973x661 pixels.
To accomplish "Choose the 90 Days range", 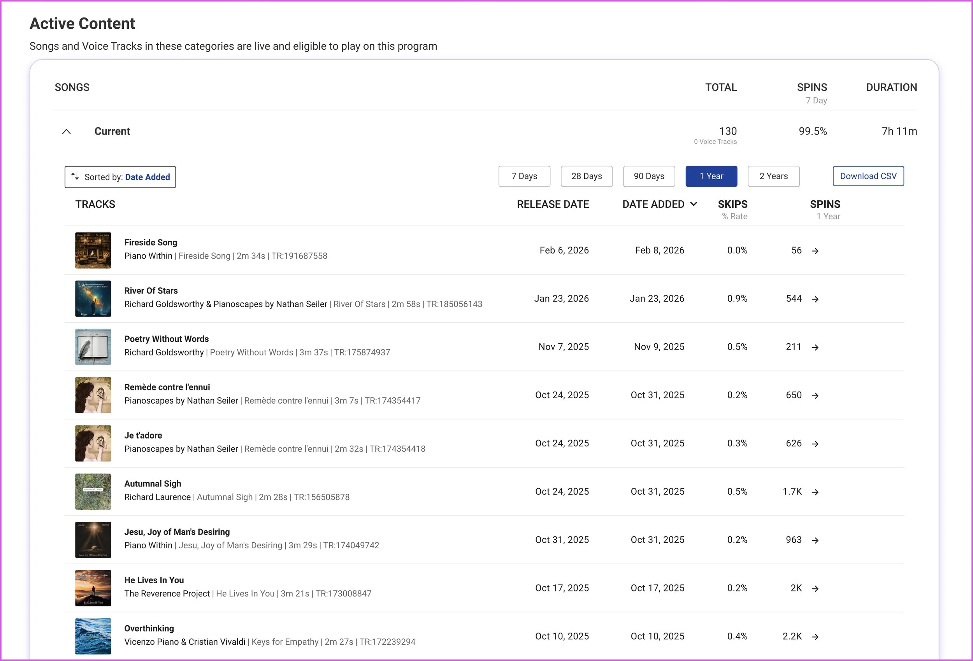I will tap(648, 176).
